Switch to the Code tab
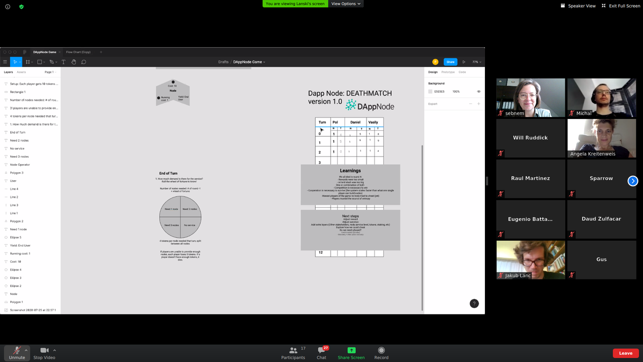Image resolution: width=643 pixels, height=362 pixels. [x=462, y=72]
